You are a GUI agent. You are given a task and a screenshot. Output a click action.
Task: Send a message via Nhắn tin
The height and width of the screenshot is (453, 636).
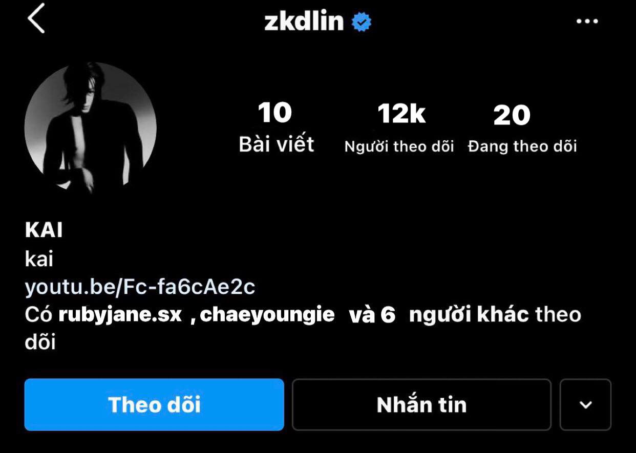[x=421, y=405]
